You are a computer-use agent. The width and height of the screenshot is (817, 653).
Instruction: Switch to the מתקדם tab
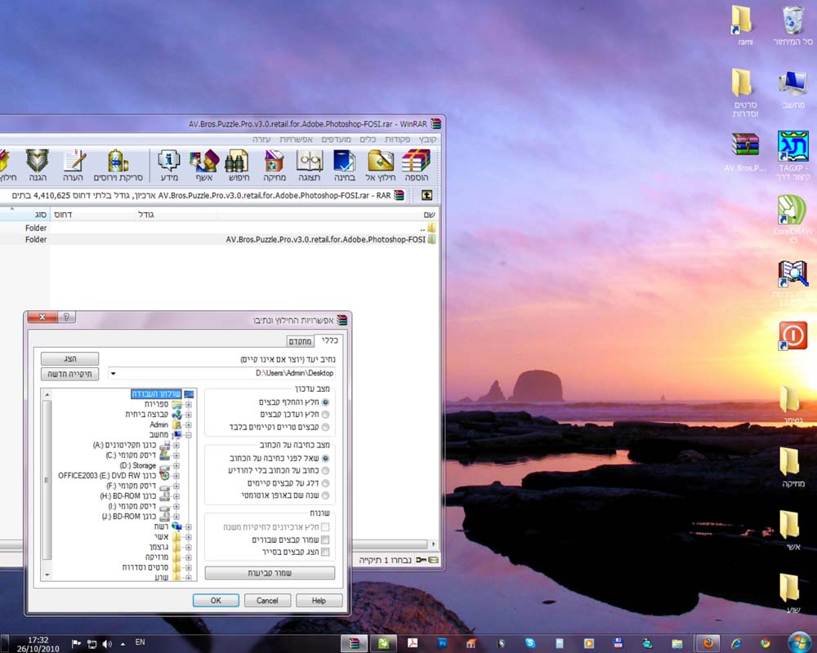point(300,341)
